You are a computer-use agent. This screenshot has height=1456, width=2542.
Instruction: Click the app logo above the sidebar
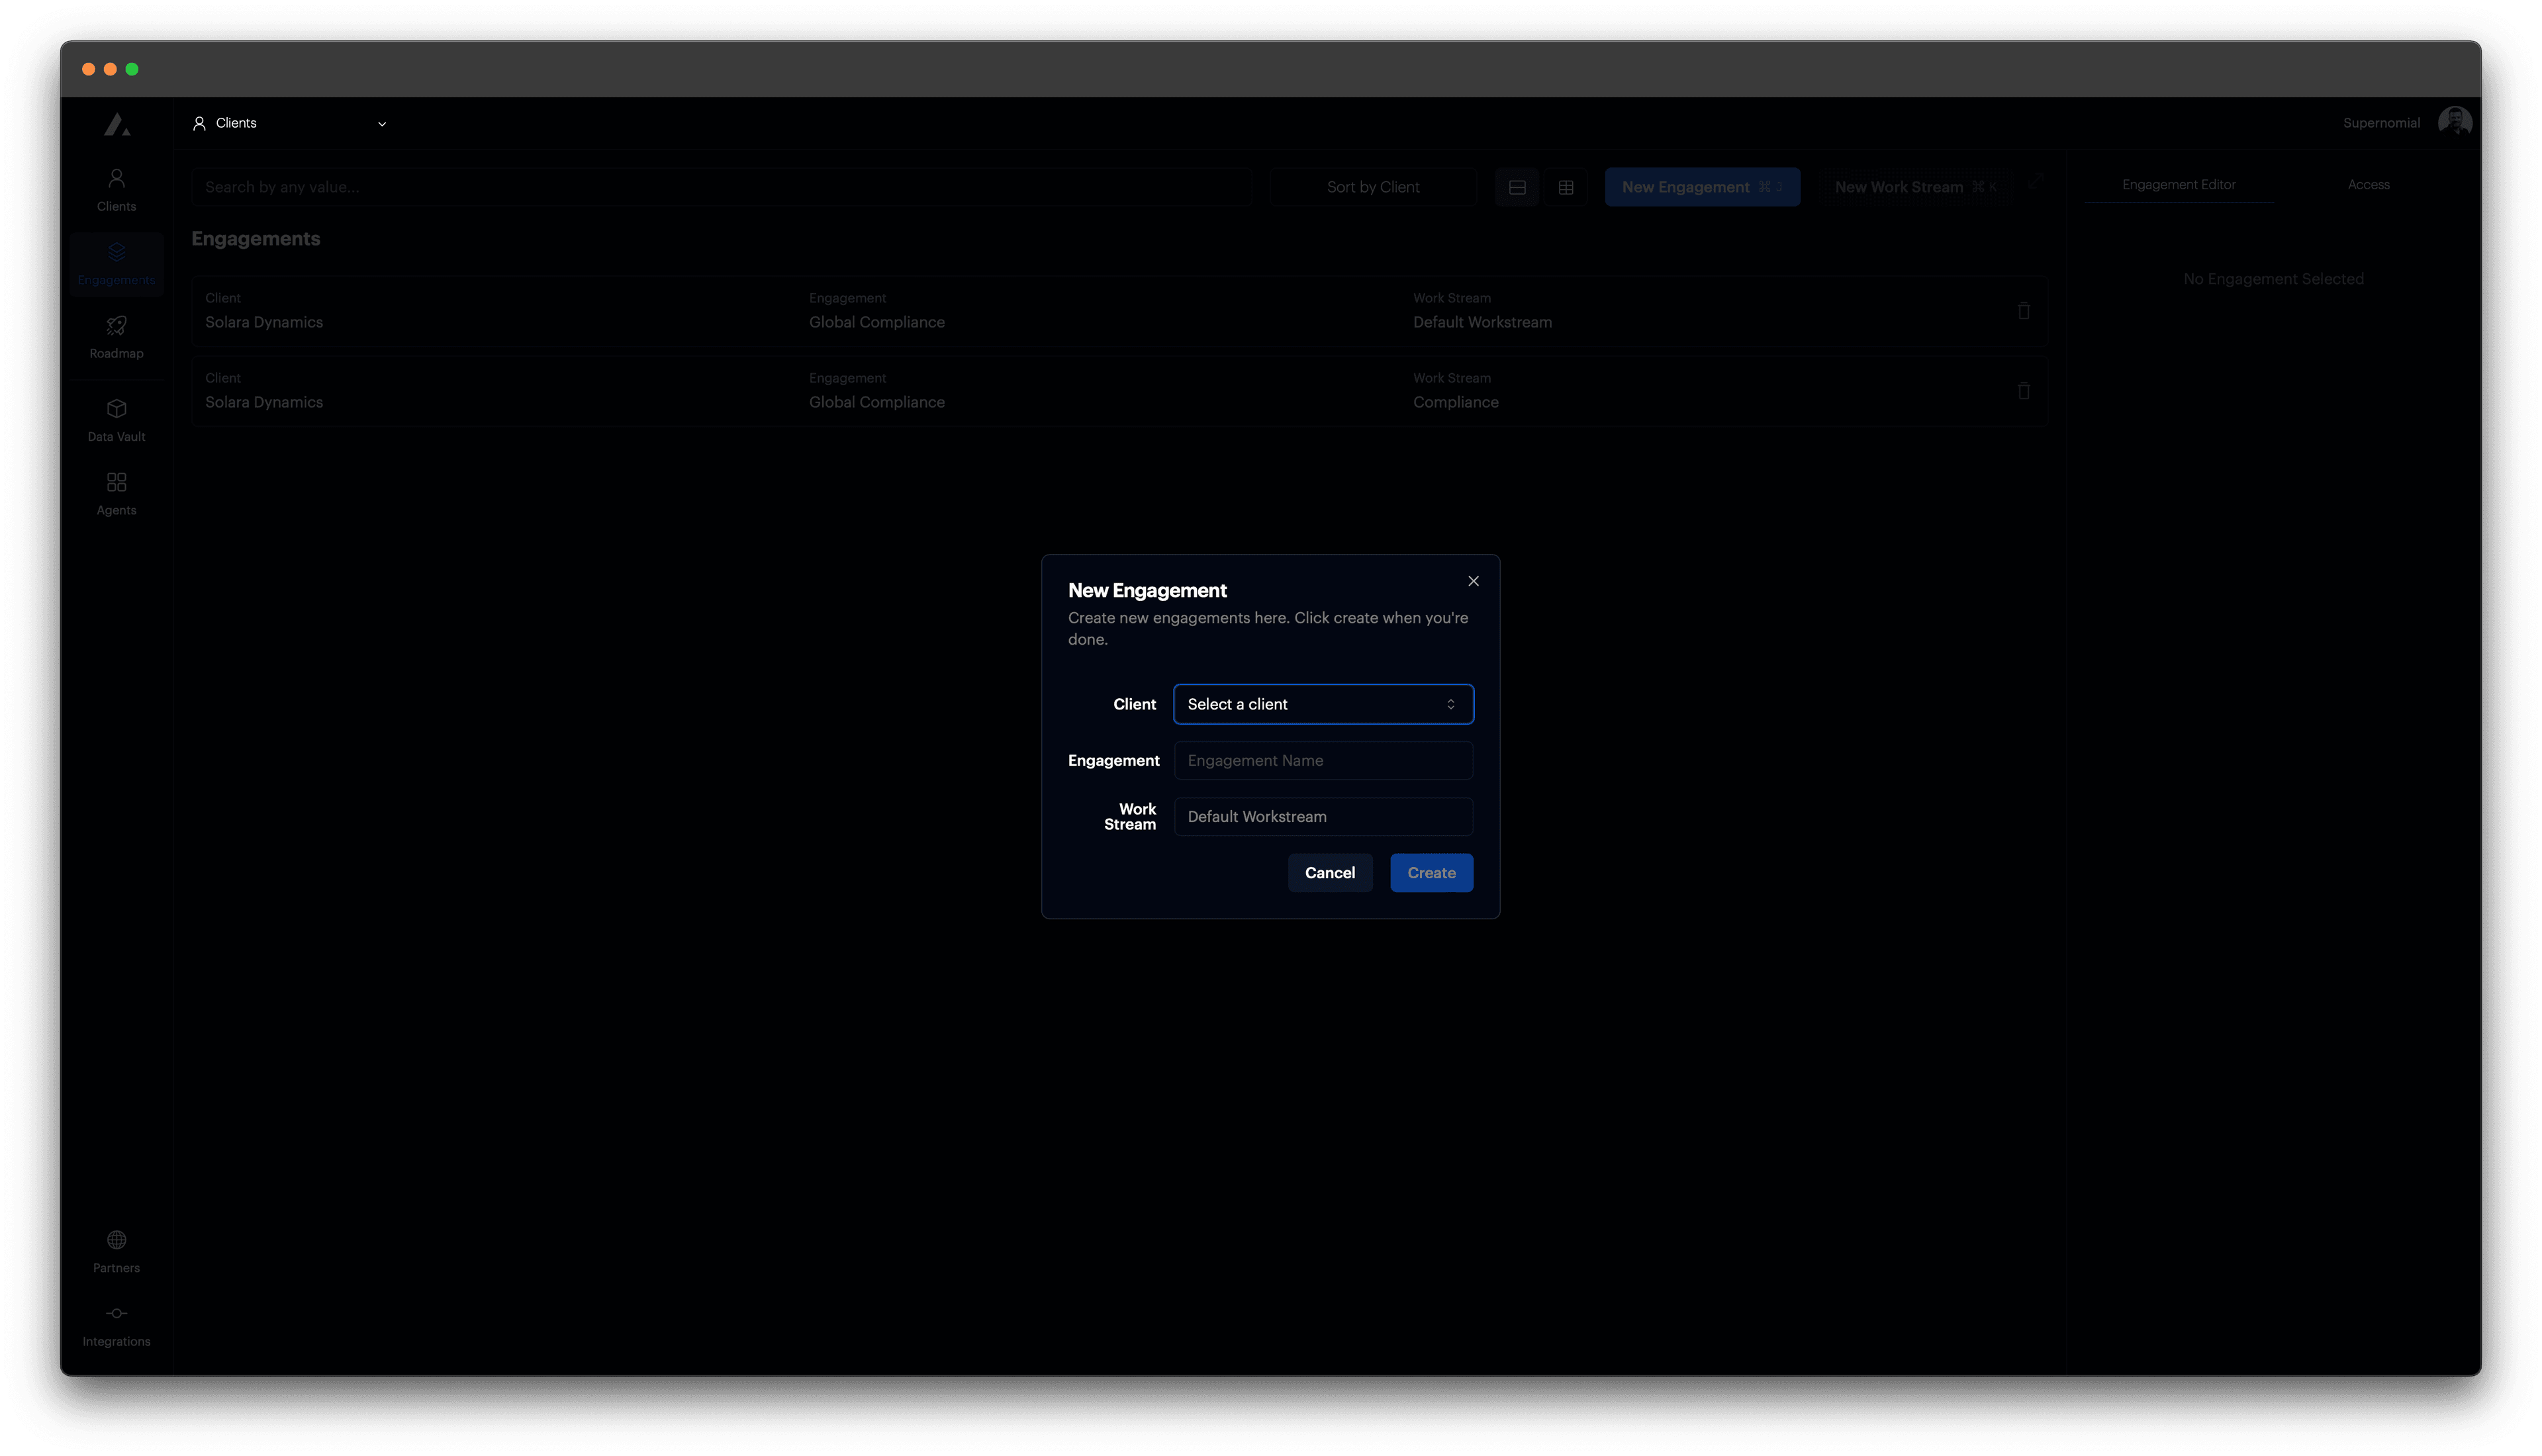tap(116, 123)
